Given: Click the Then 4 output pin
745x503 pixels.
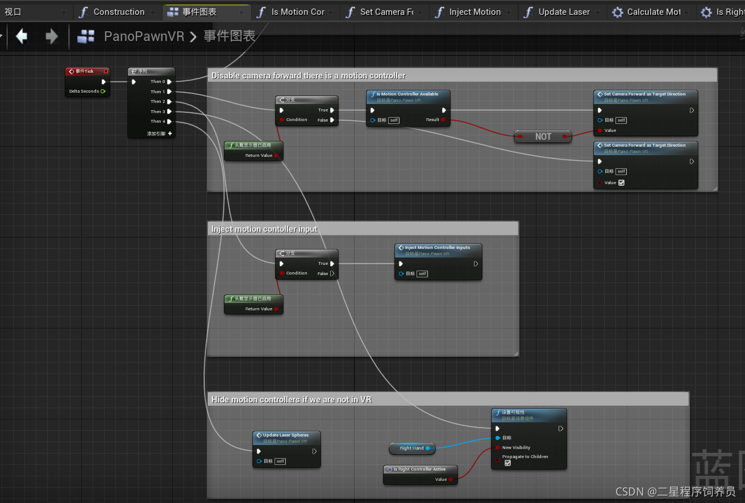Looking at the screenshot, I should point(169,122).
